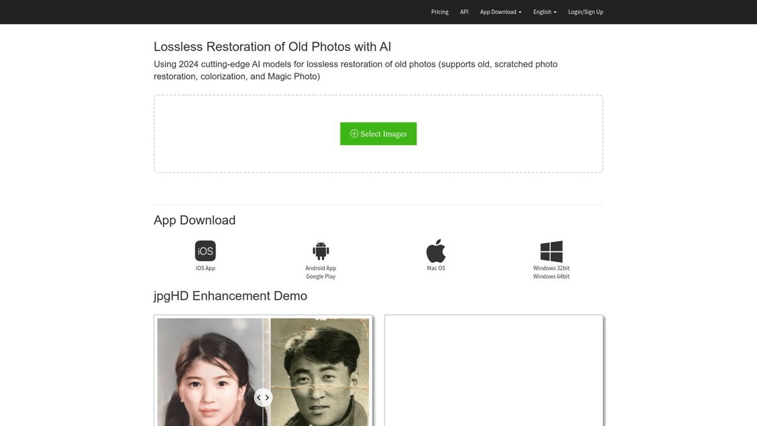The image size is (757, 426).
Task: Click the Mac OS text label
Action: (436, 268)
